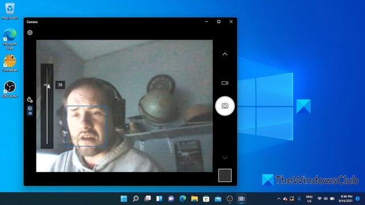Take a photo with the shutter button
This screenshot has height=205, width=365.
225,106
